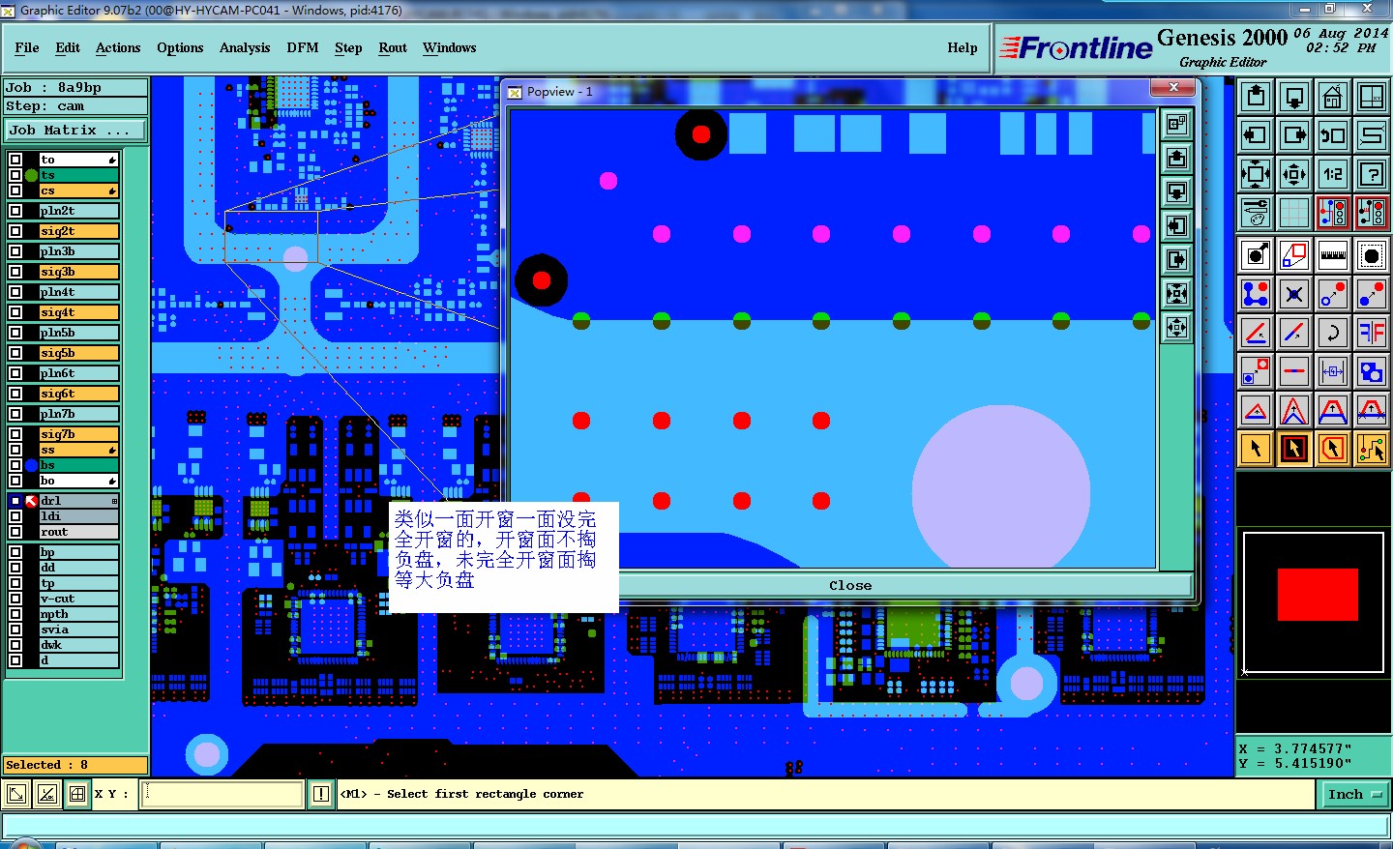This screenshot has height=849, width=1393.
Task: Open the Job Matrix ... selector
Action: (x=75, y=130)
